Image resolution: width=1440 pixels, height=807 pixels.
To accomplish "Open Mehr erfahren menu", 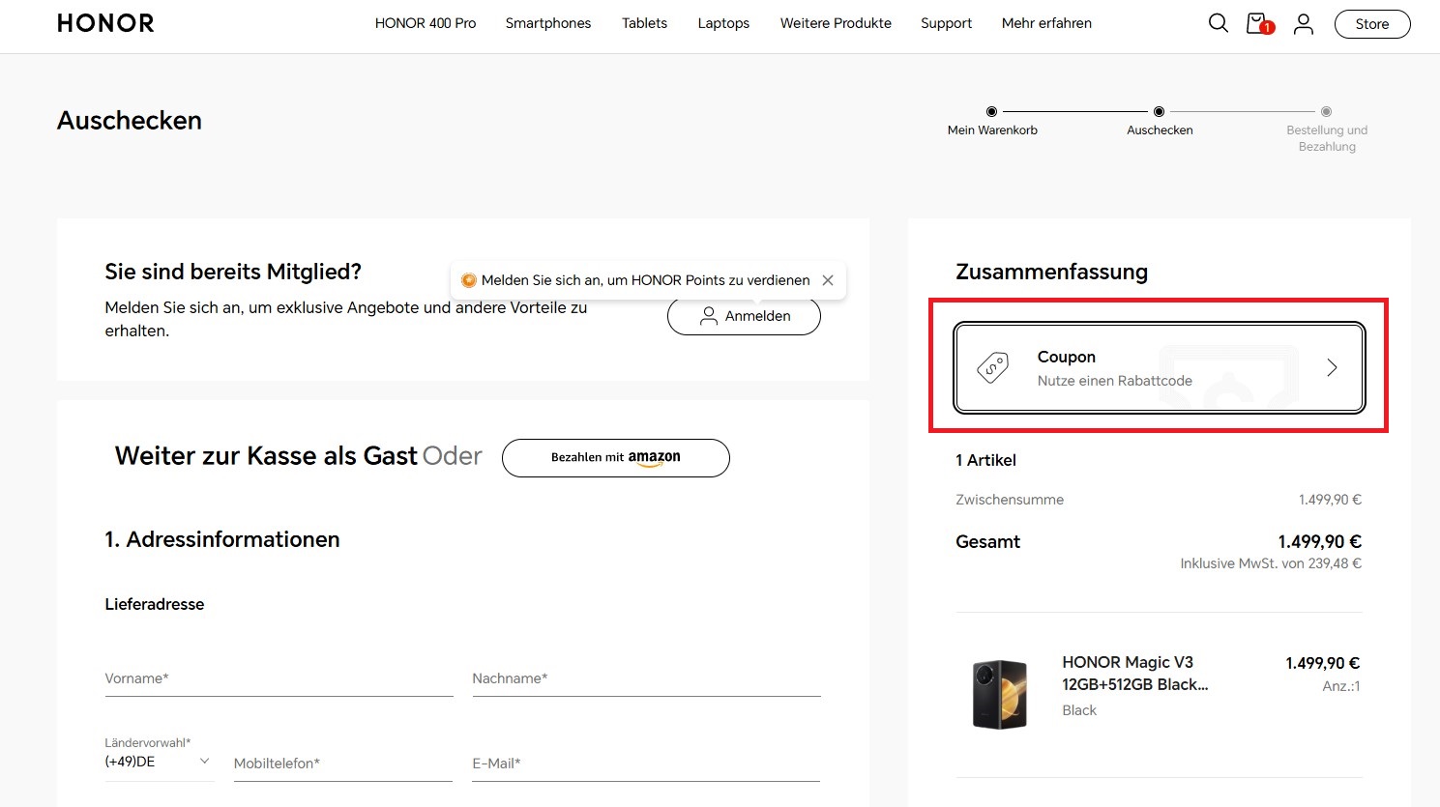I will pos(1046,23).
